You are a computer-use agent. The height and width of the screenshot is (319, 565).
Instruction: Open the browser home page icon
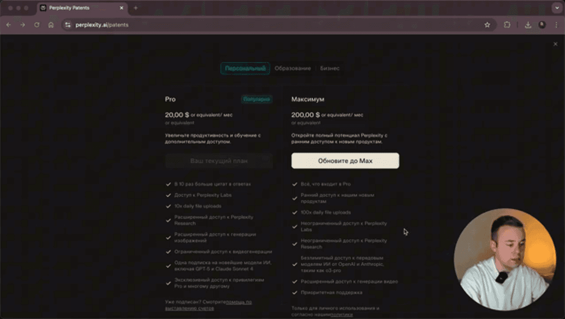click(51, 25)
